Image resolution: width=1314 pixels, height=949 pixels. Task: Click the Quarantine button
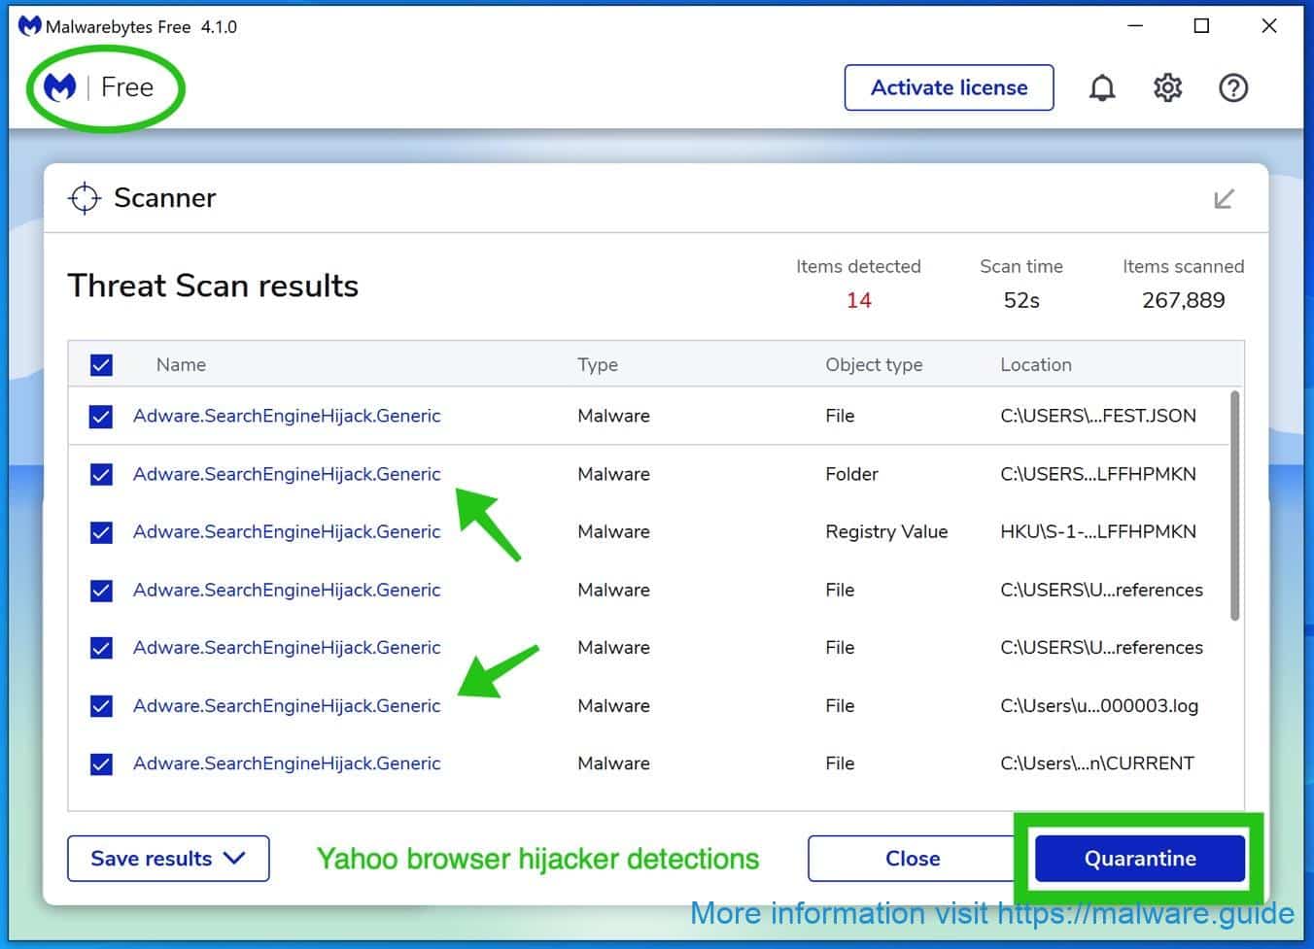pyautogui.click(x=1140, y=859)
